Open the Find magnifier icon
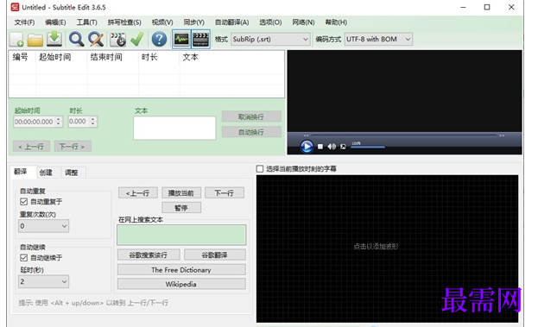 click(x=76, y=40)
